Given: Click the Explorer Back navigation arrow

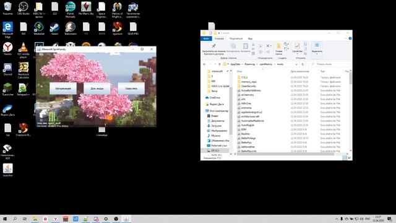Looking at the screenshot, I should coord(204,64).
